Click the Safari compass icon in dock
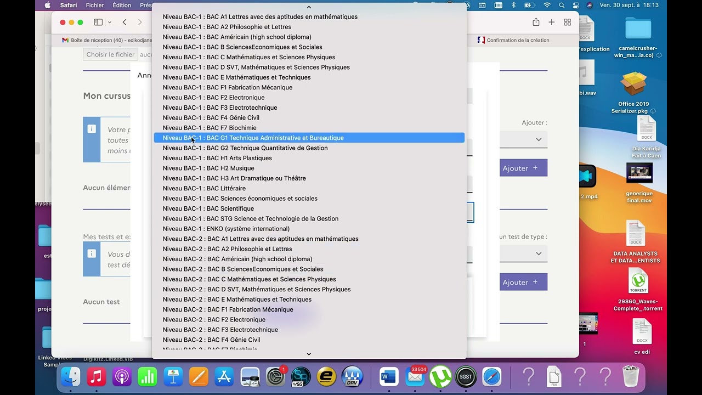 (x=492, y=377)
